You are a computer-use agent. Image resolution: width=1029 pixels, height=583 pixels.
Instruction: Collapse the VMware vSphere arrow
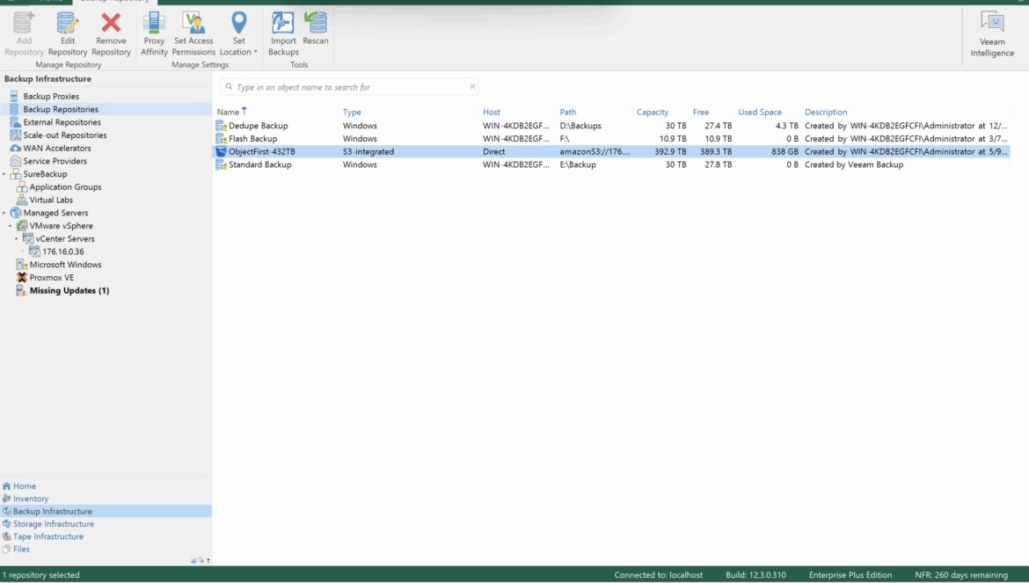pyautogui.click(x=10, y=226)
